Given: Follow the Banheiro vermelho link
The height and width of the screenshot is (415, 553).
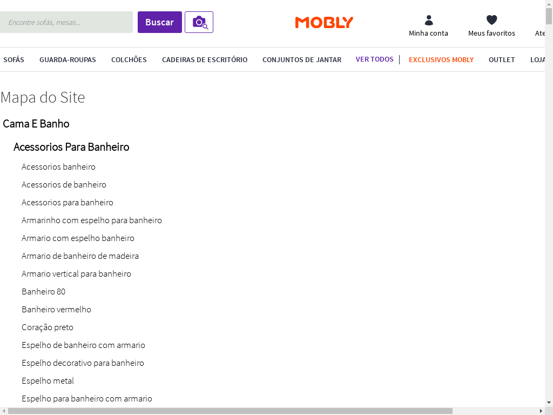Looking at the screenshot, I should click(x=56, y=310).
